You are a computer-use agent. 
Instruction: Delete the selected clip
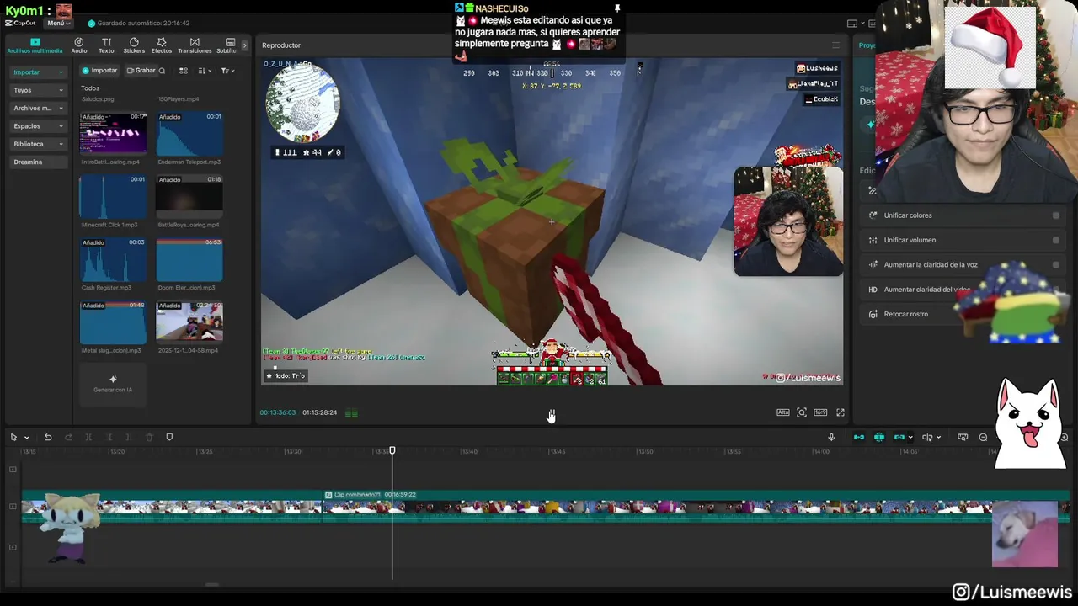[149, 437]
